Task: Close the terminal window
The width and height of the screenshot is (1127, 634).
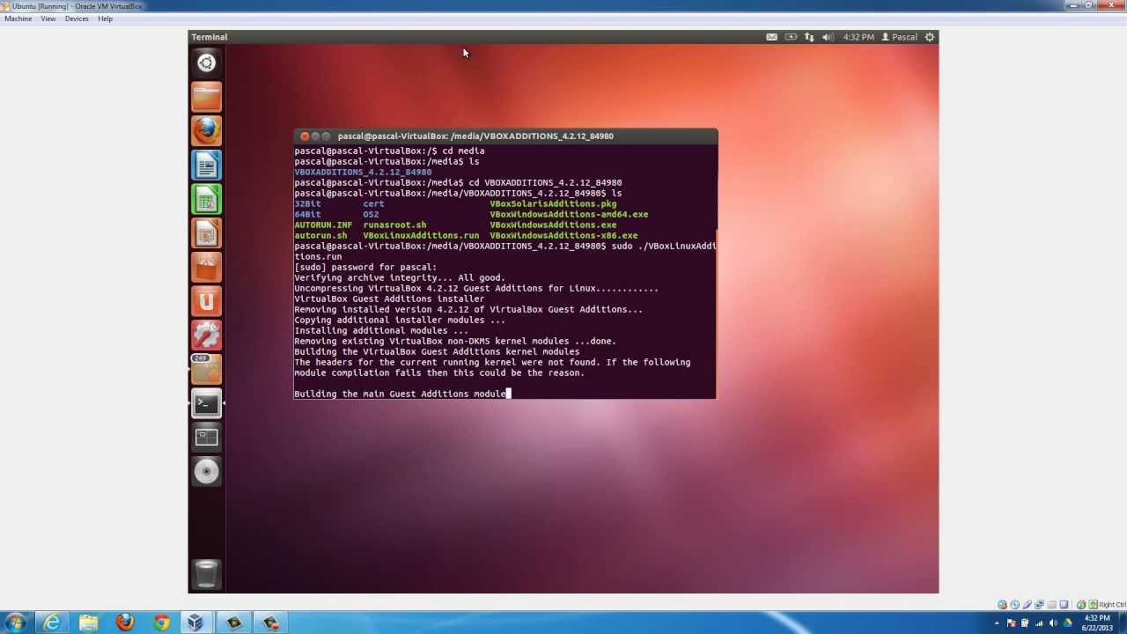Action: (x=305, y=136)
